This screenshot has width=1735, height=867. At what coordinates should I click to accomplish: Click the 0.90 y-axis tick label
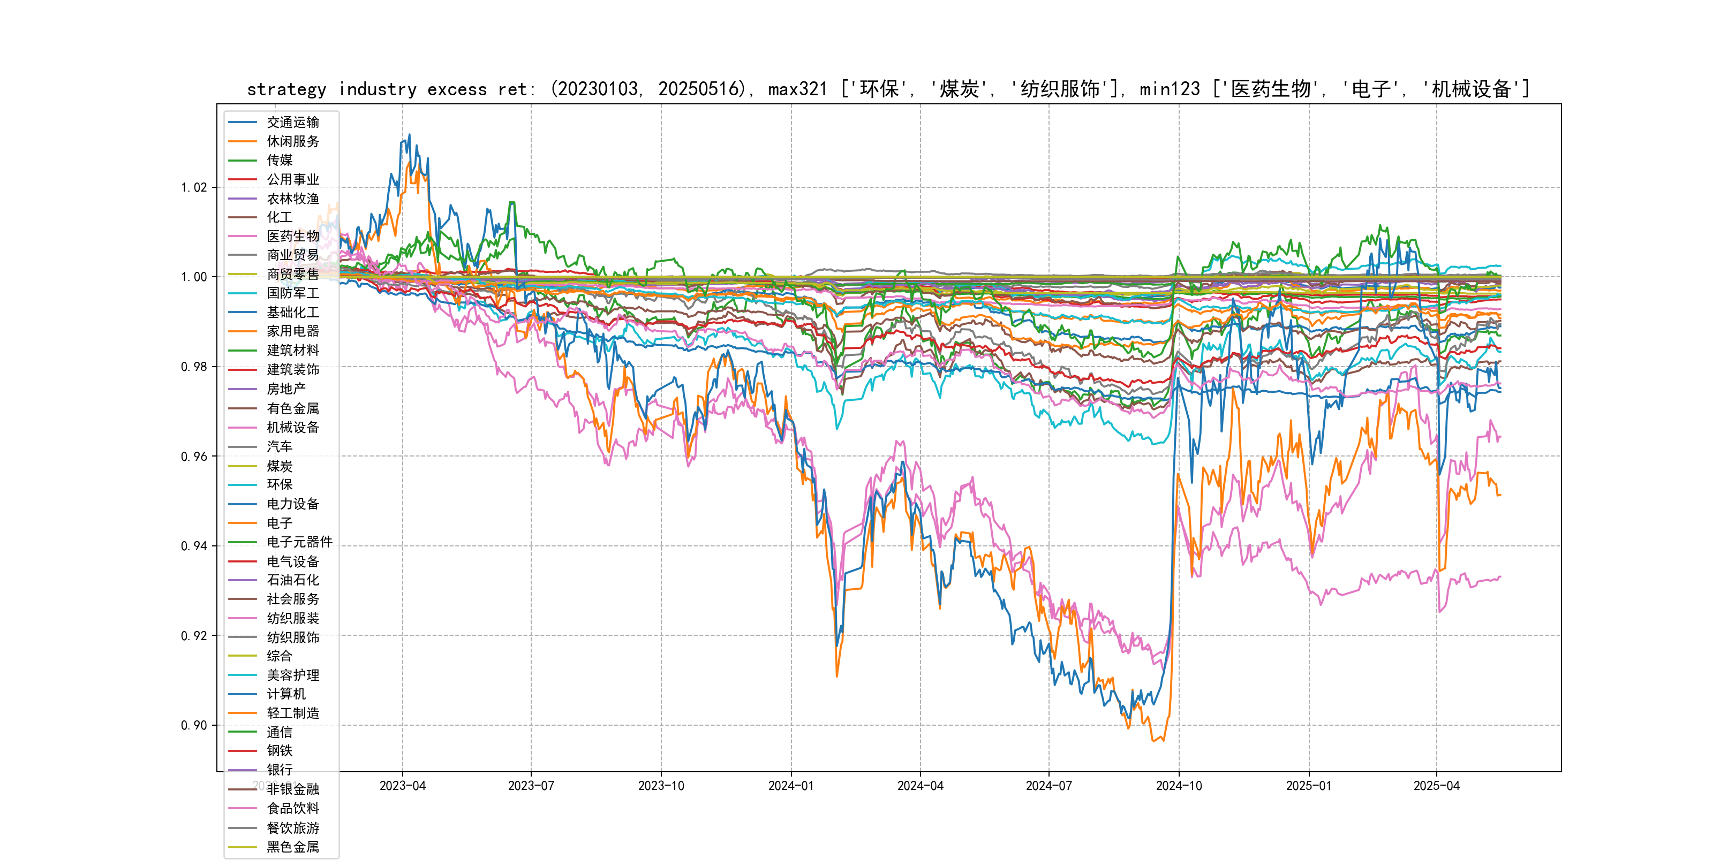coord(194,725)
